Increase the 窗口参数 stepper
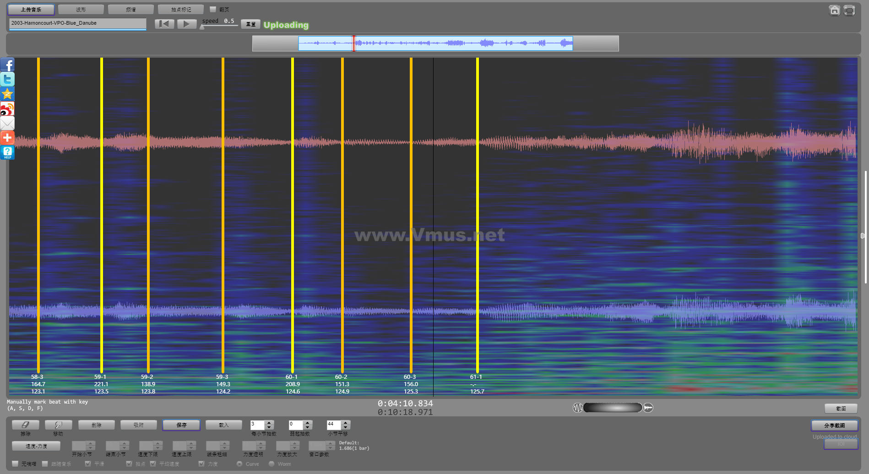This screenshot has width=869, height=474. 331,443
